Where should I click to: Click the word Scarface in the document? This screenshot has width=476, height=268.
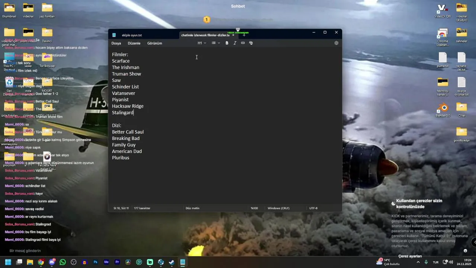[x=121, y=61]
